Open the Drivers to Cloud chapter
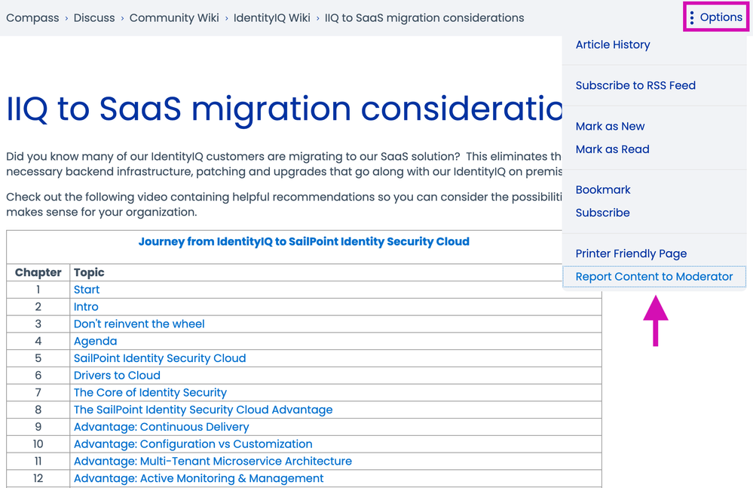The image size is (753, 488). tap(117, 375)
